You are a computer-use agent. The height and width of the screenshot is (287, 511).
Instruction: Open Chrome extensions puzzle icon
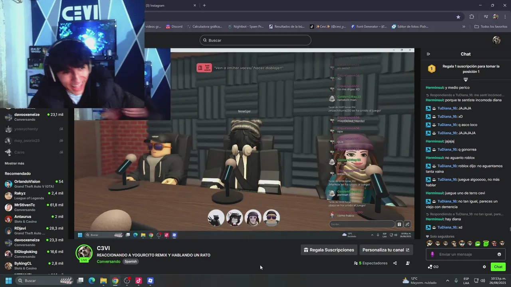(472, 17)
